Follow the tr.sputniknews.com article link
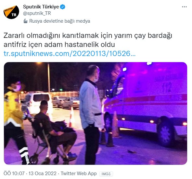192x179 pixels. pos(70,53)
